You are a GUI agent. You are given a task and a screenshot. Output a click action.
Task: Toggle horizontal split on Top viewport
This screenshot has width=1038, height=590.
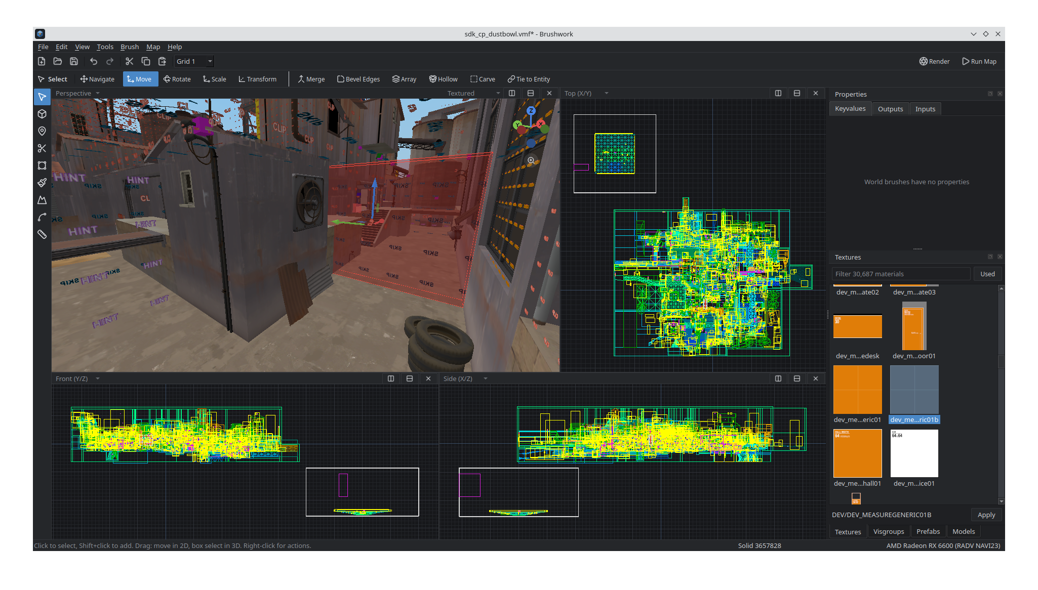pyautogui.click(x=797, y=93)
